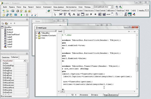Click the Pause program icon
151x99 pixels.
pos(27,15)
